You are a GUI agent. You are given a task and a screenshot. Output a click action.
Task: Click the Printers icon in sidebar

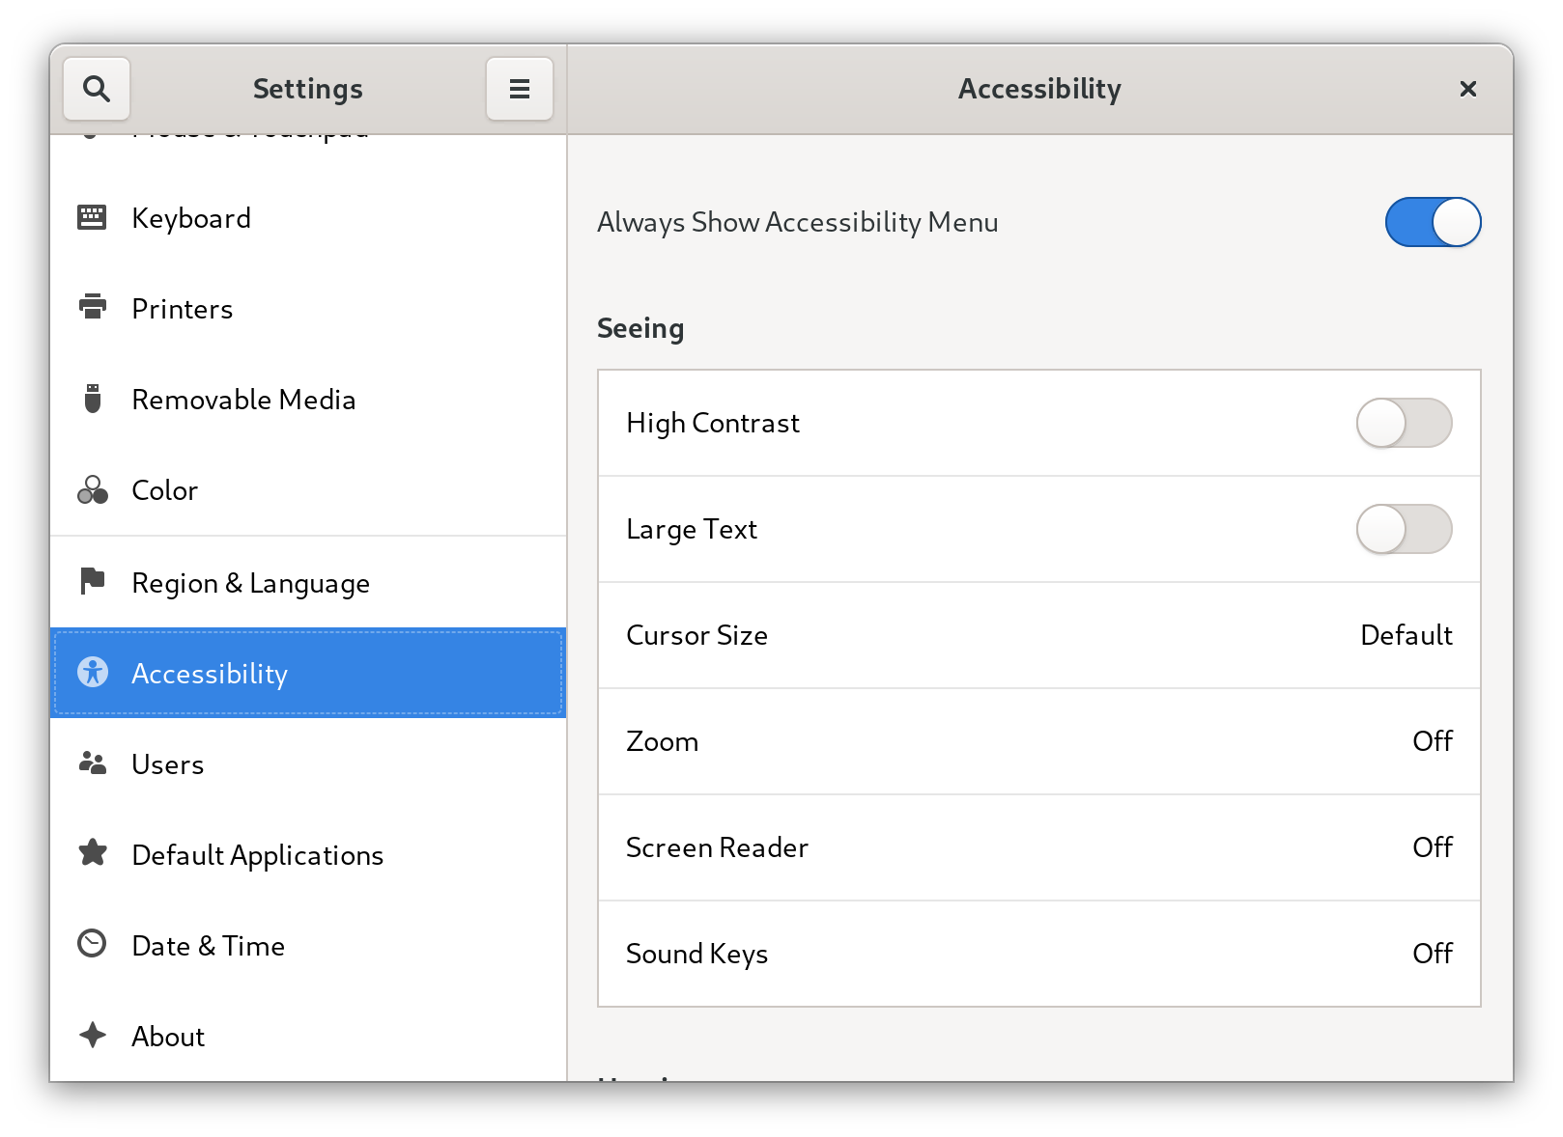point(92,308)
